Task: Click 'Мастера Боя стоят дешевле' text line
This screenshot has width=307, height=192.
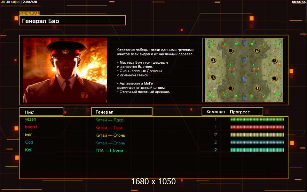Action: (x=143, y=62)
